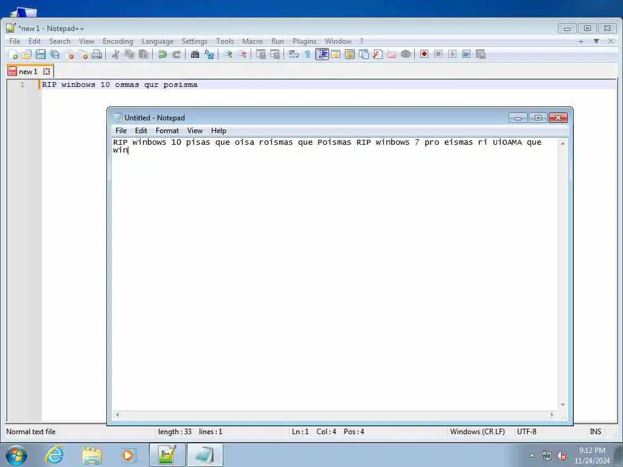The image size is (623, 467).
Task: Start recording a macro with the red dot
Action: 424,54
